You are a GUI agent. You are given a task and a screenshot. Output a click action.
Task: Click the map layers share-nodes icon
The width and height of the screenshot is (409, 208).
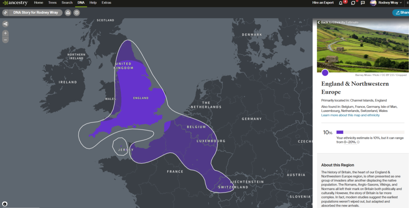[x=6, y=24]
